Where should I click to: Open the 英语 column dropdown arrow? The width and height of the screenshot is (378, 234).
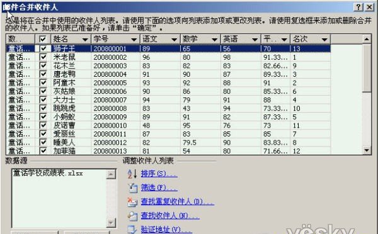click(255, 40)
